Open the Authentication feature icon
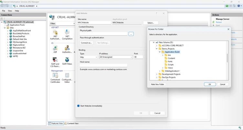This screenshot has height=130, width=243. click(67, 48)
